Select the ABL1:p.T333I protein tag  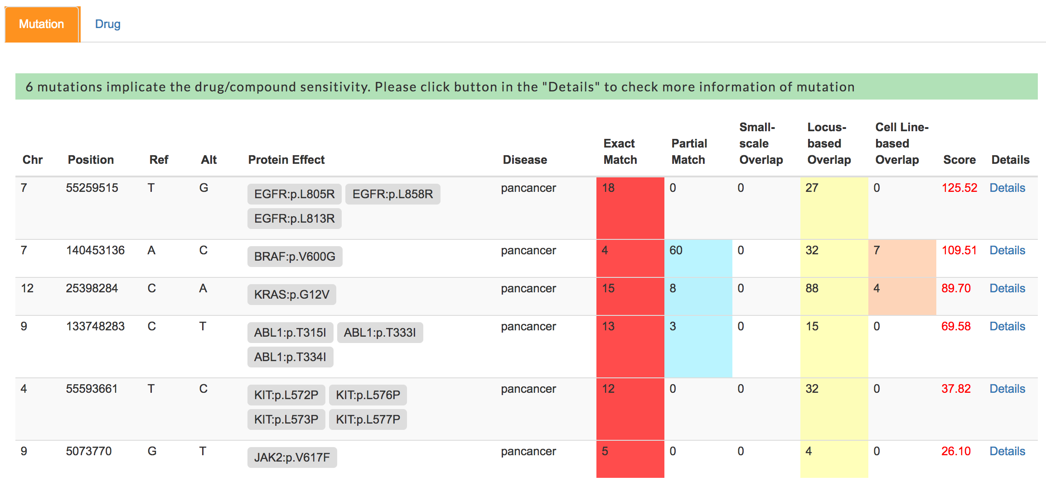[x=380, y=333]
